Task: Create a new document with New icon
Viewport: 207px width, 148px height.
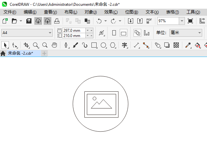Action: 5,21
